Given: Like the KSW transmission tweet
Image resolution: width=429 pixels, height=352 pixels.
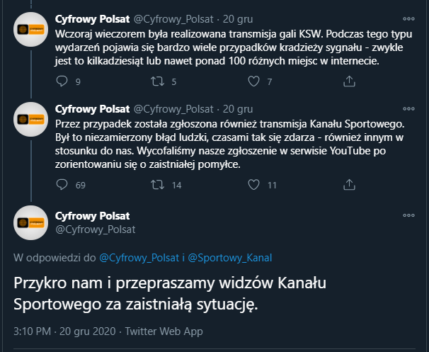Looking at the screenshot, I should point(253,81).
